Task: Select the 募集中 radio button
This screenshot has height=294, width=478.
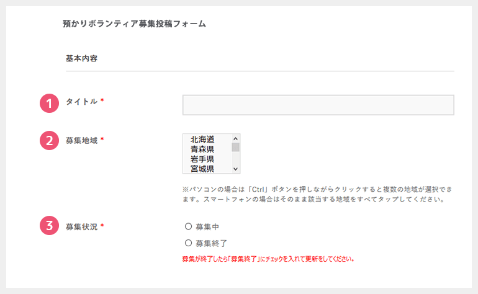Action: click(x=189, y=226)
